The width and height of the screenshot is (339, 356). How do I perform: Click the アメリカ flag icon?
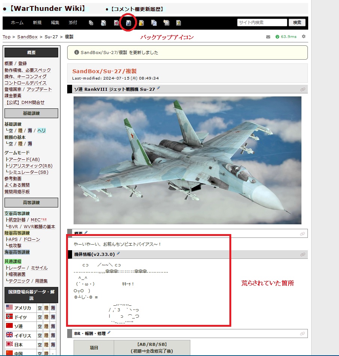(9, 307)
